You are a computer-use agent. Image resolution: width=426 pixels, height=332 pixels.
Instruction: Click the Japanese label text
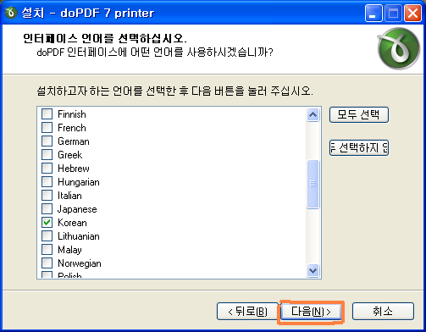click(x=77, y=209)
